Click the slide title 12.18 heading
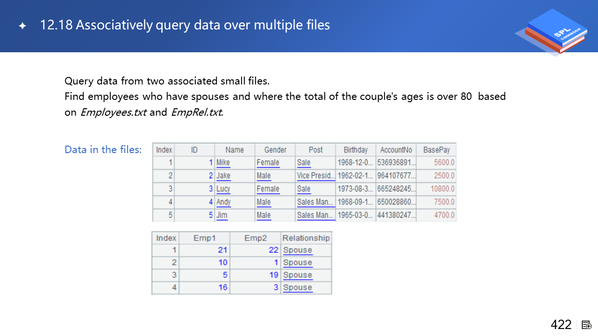Image resolution: width=598 pixels, height=336 pixels. (185, 25)
